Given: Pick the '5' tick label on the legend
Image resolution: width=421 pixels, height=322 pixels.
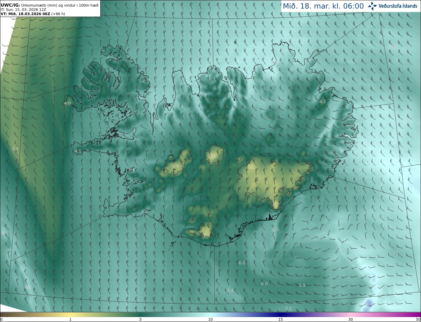Looking at the screenshot, I should [x=140, y=319].
